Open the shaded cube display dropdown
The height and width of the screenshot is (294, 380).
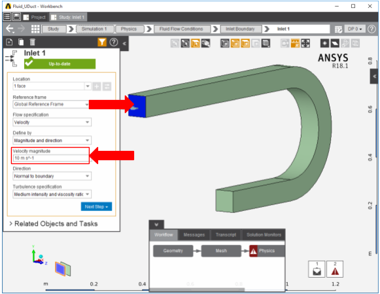[266, 43]
